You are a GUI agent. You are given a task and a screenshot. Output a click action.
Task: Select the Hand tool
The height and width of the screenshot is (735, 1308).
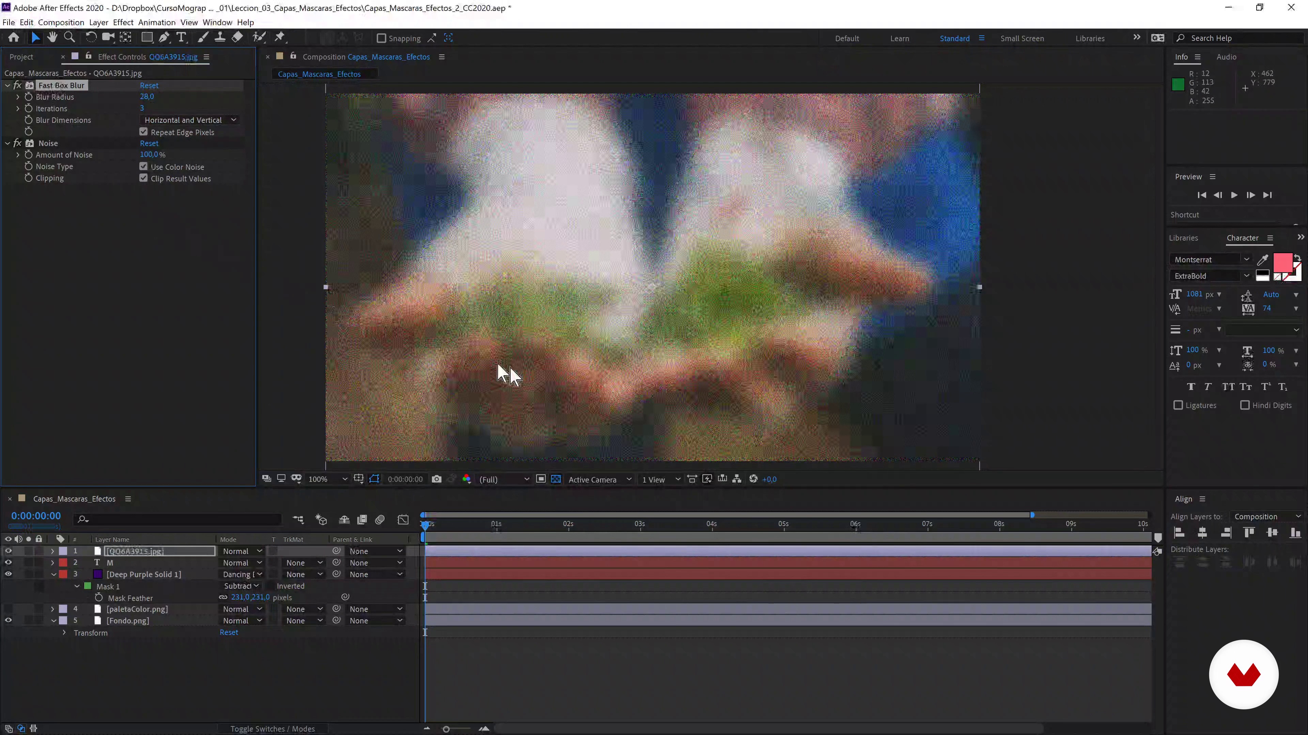[52, 37]
